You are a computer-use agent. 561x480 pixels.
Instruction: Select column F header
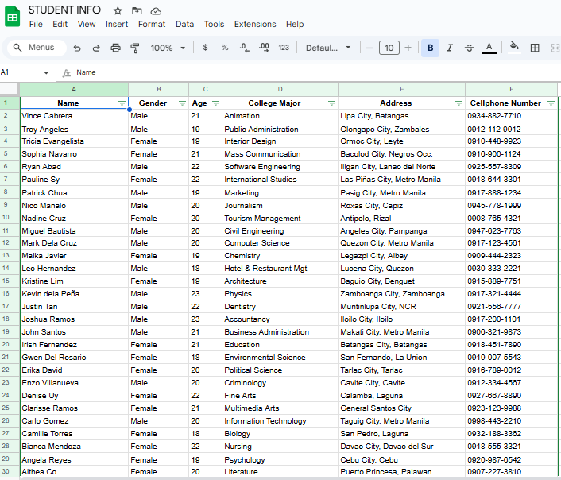[x=511, y=89]
